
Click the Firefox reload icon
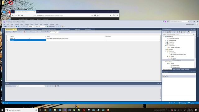point(19,15)
